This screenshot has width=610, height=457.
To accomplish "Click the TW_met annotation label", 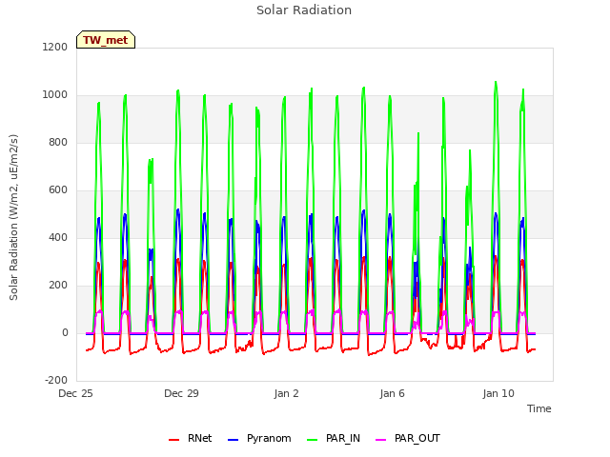I will coord(106,40).
